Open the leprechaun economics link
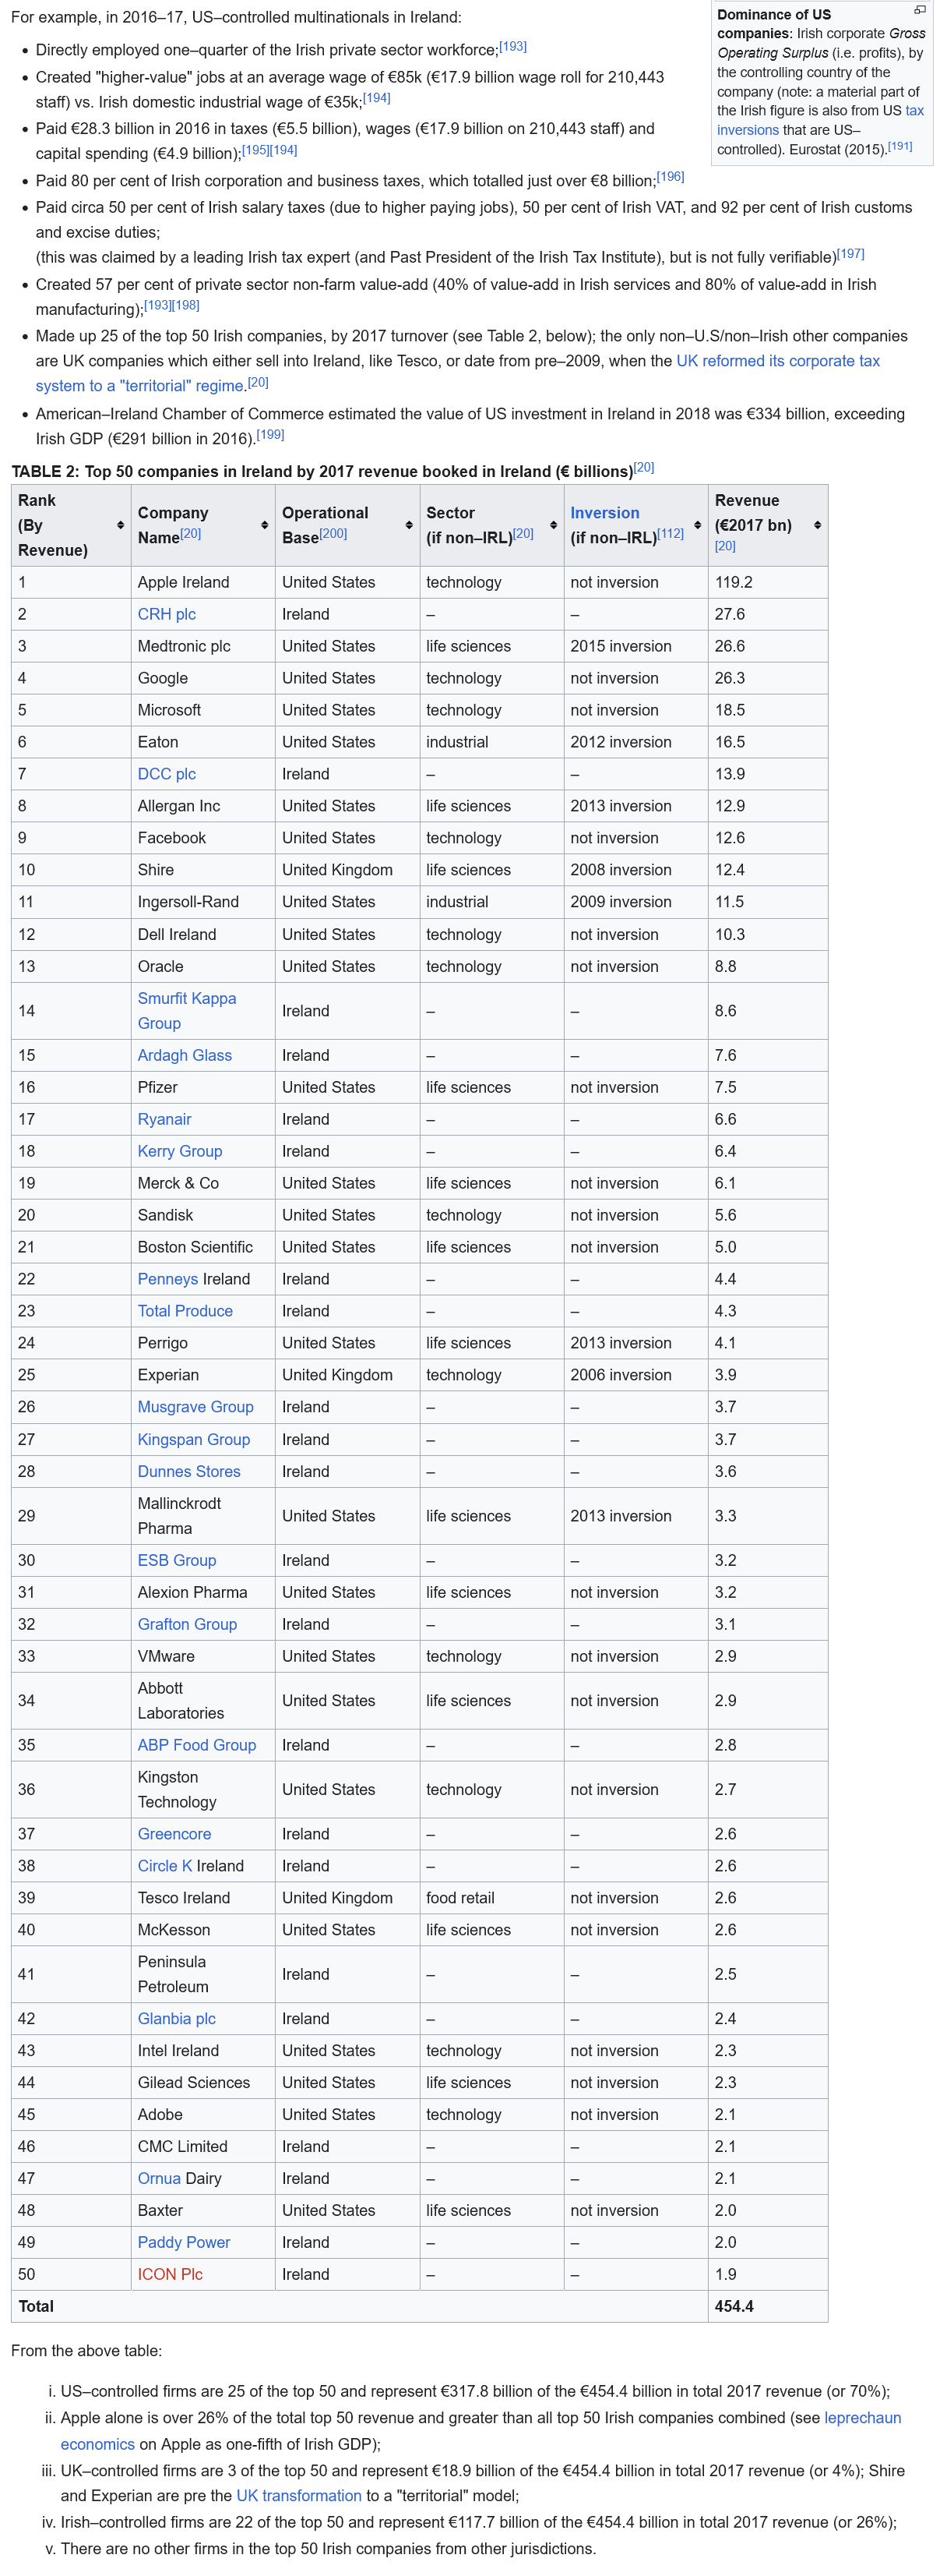947x2576 pixels. tap(481, 2430)
